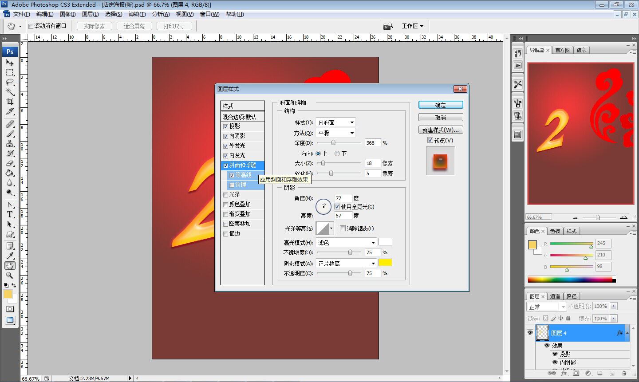The width and height of the screenshot is (639, 382).
Task: Switch to the 直方图 tab
Action: click(x=562, y=50)
